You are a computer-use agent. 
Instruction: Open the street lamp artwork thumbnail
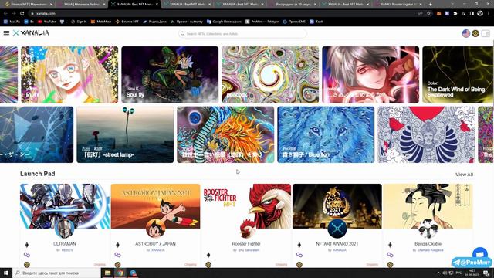[125, 134]
